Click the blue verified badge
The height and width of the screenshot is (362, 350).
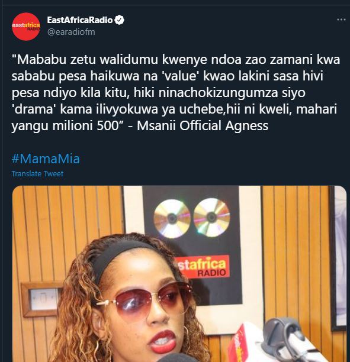(x=119, y=20)
